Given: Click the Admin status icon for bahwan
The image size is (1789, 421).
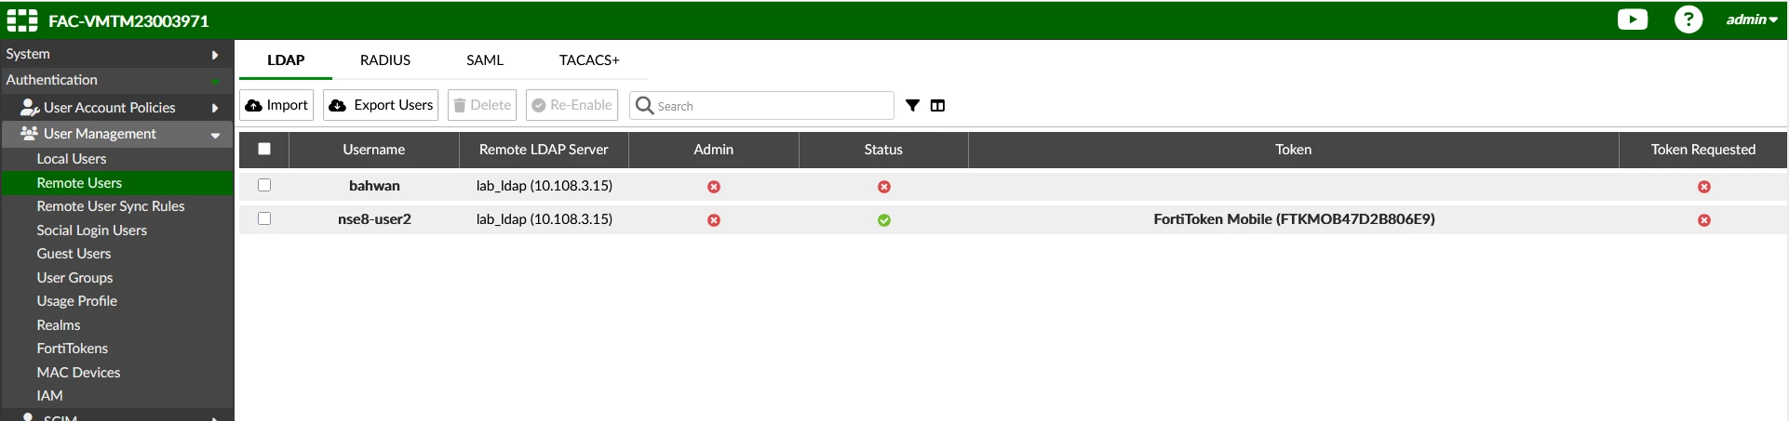Looking at the screenshot, I should coord(714,187).
